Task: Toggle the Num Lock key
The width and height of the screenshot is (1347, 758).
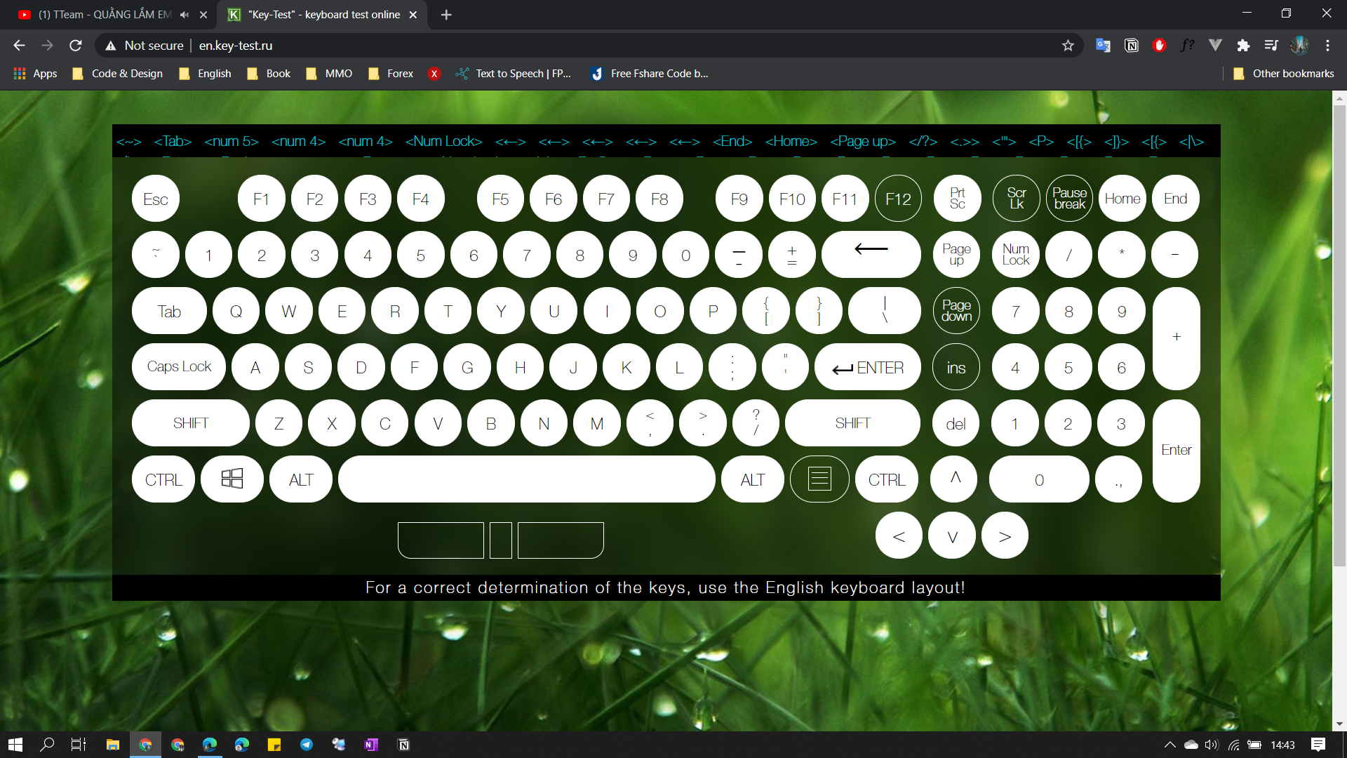Action: (x=1015, y=255)
